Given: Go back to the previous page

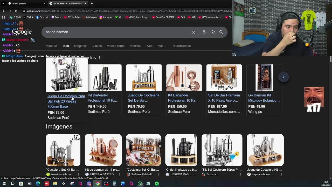Looking at the screenshot, I should click(x=4, y=11).
